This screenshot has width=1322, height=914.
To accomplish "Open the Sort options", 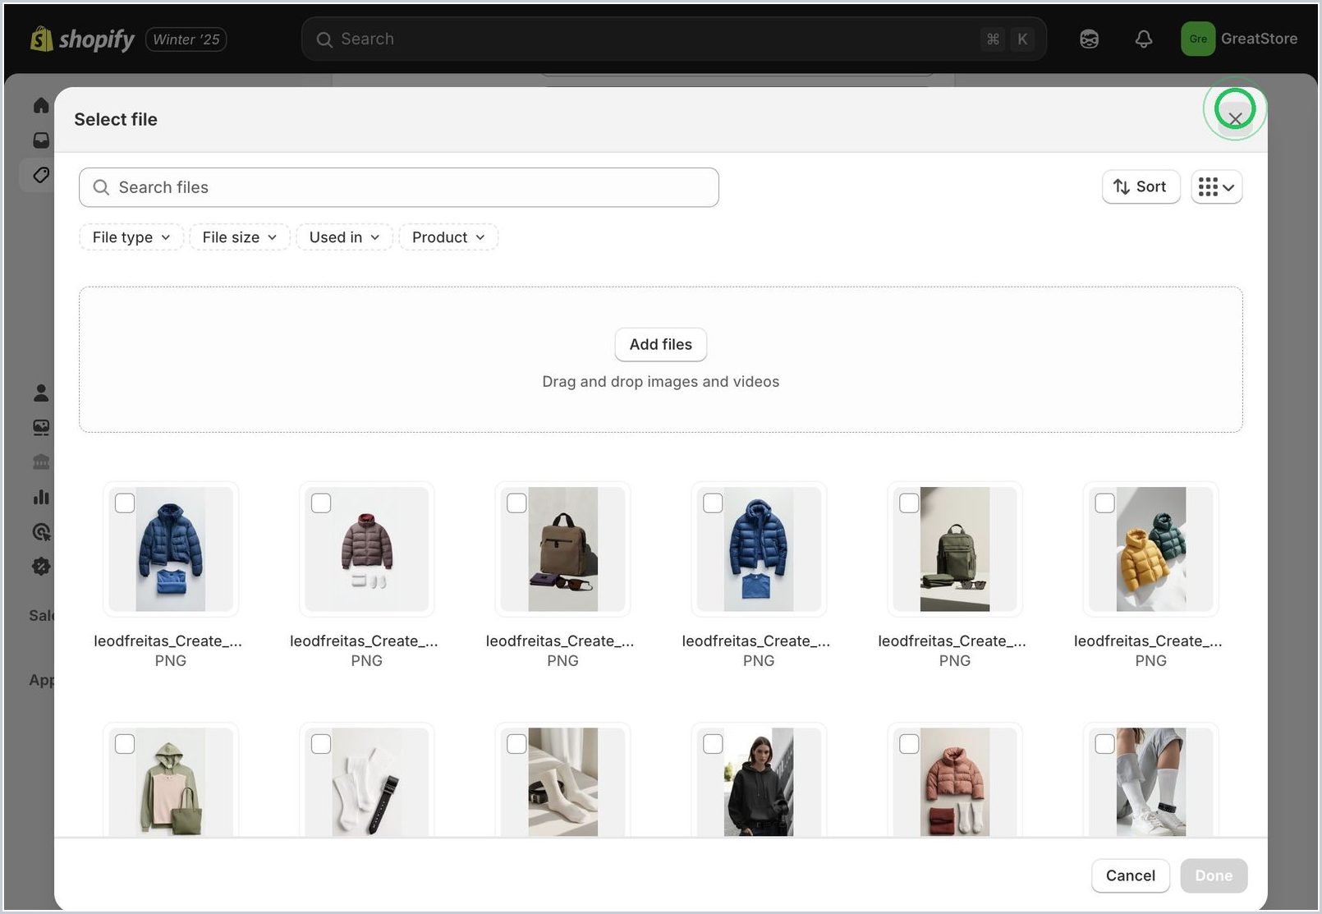I will pos(1141,186).
